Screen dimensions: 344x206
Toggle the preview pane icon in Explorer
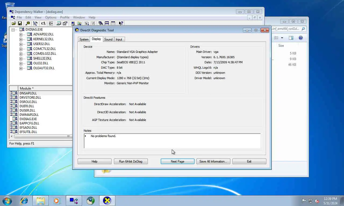[x=291, y=38]
